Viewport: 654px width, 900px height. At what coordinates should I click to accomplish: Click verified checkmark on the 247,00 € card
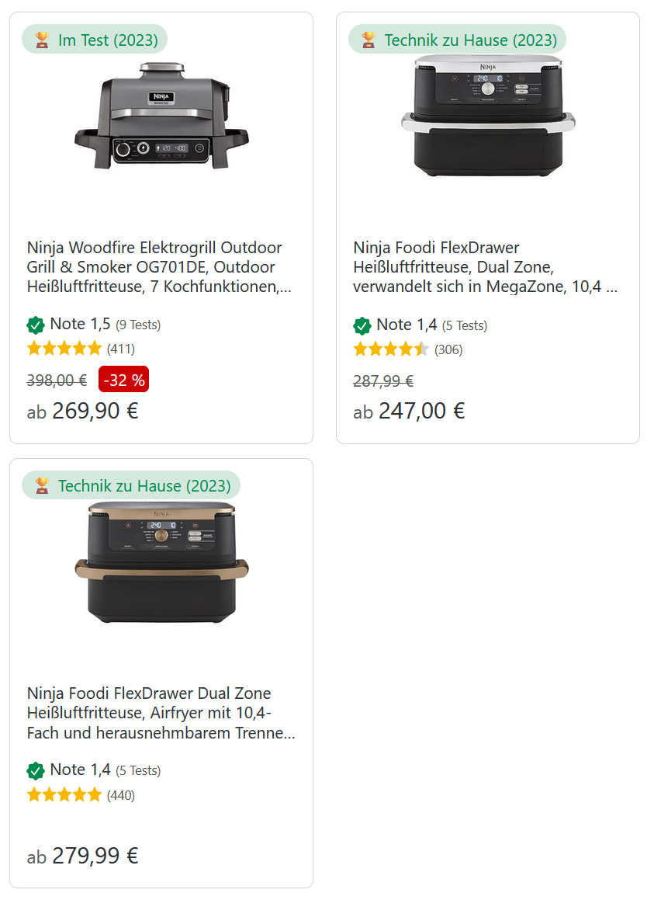[x=362, y=325]
